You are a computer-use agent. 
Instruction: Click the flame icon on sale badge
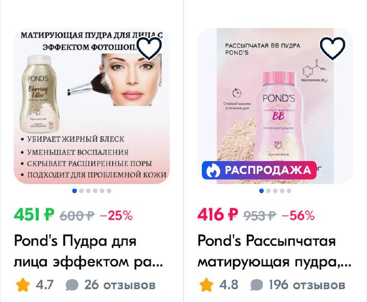(x=213, y=170)
